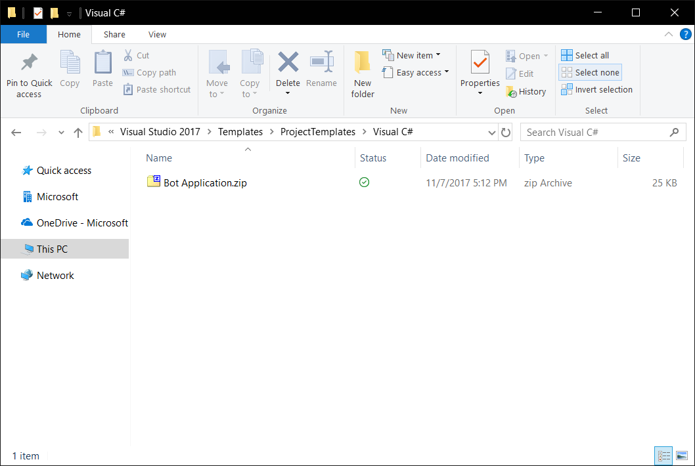
Task: Sort by Name column header
Action: tap(159, 158)
